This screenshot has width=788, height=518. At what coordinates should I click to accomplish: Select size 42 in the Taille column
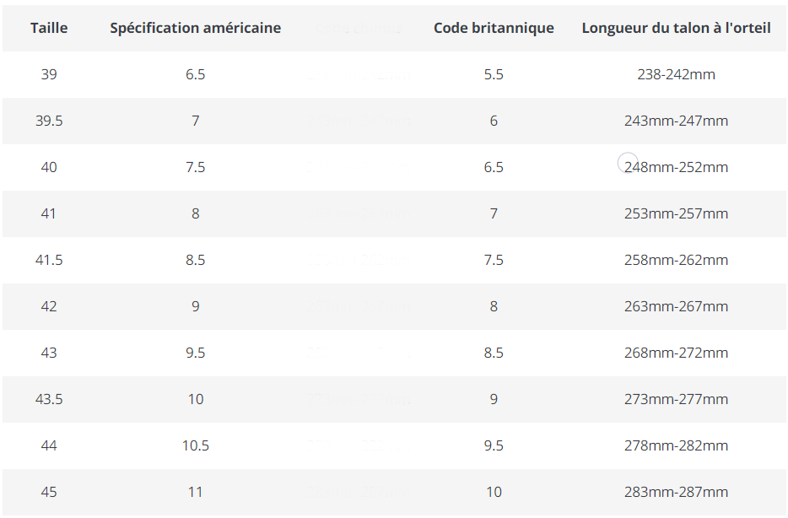pyautogui.click(x=49, y=306)
